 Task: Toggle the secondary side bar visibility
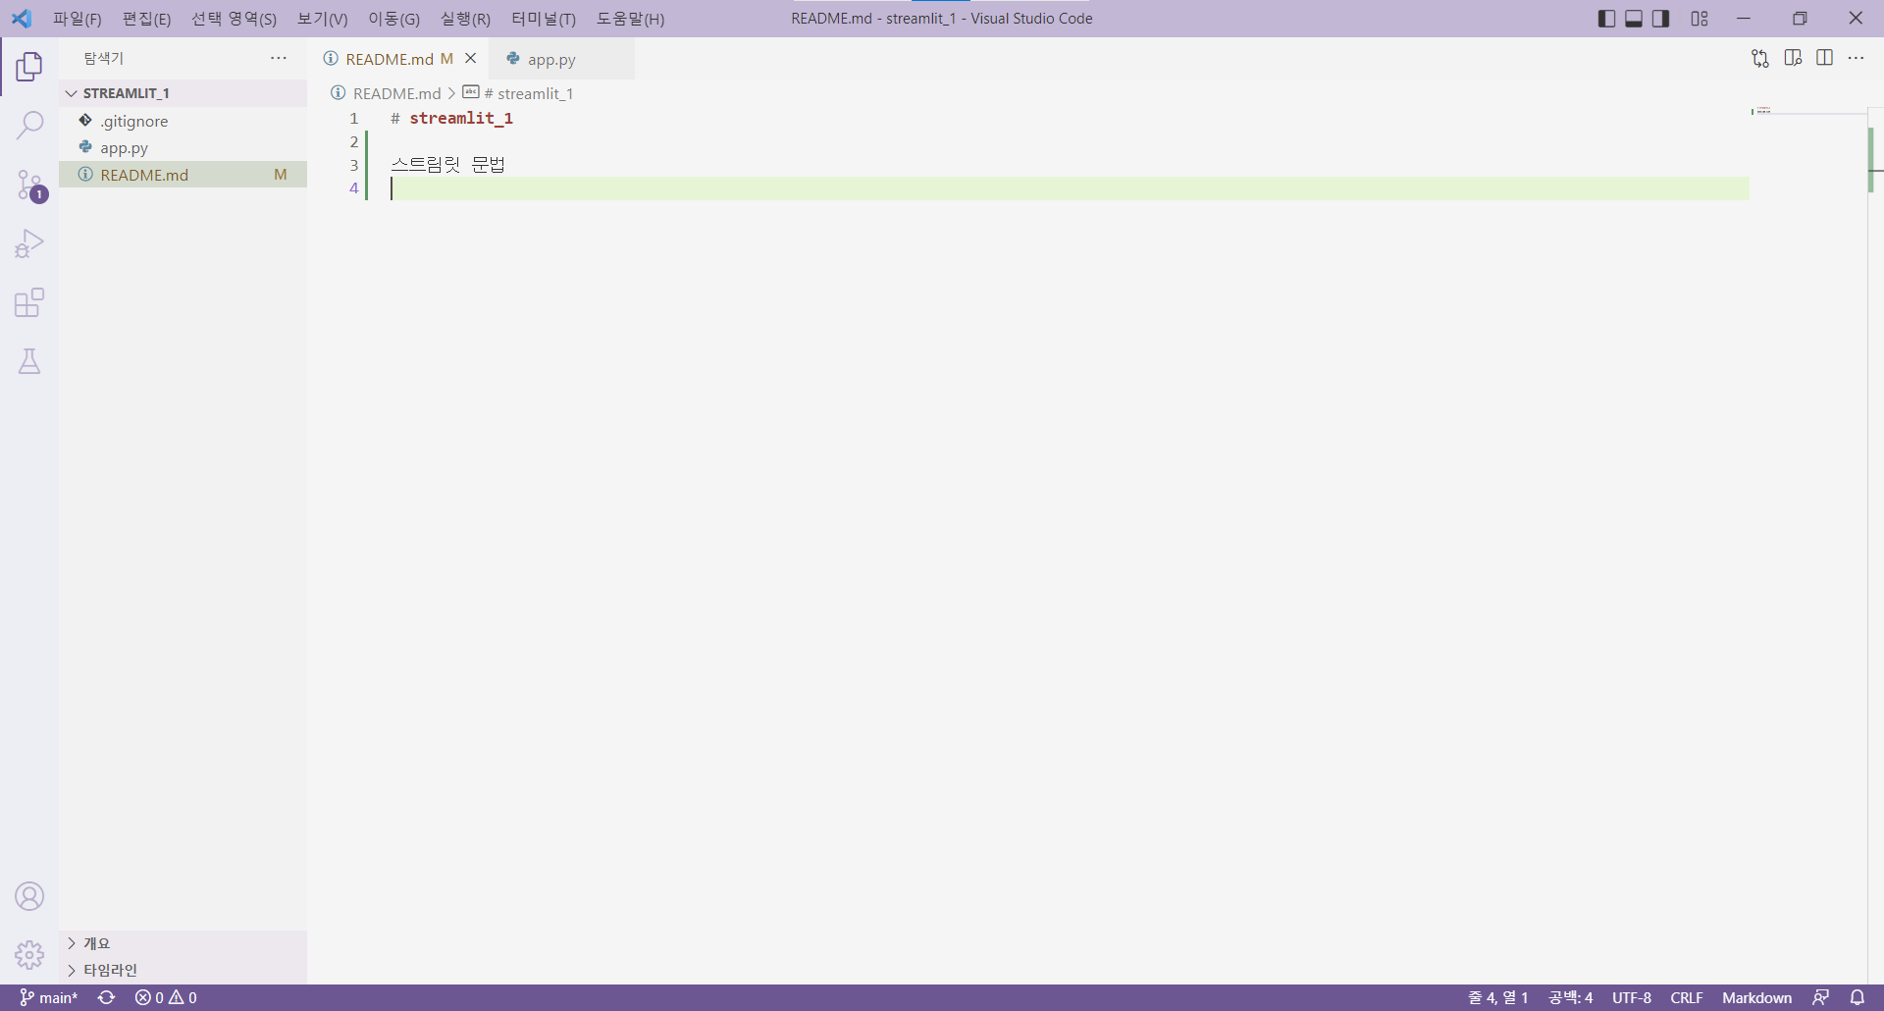click(1661, 19)
